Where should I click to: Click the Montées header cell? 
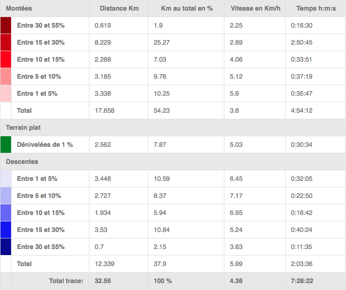coord(19,9)
